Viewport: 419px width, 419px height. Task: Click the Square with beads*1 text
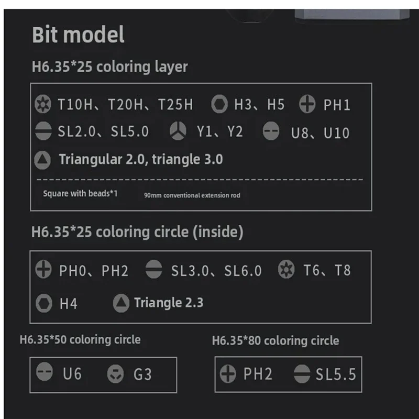point(80,193)
